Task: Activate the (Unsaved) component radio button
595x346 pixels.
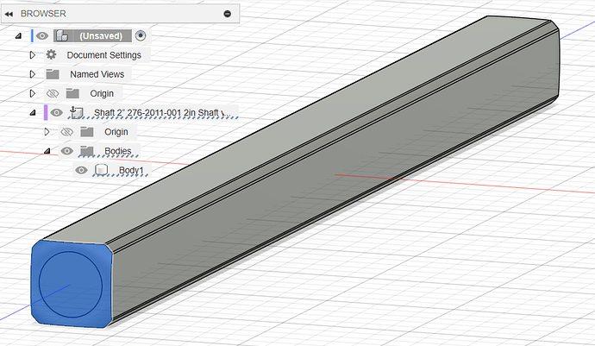Action: (x=141, y=35)
